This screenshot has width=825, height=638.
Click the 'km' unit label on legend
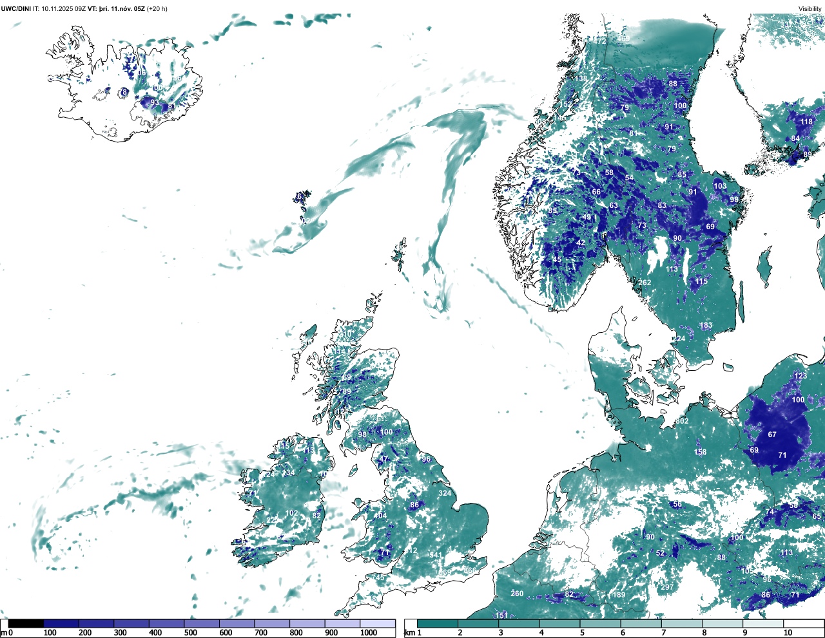[x=409, y=633]
